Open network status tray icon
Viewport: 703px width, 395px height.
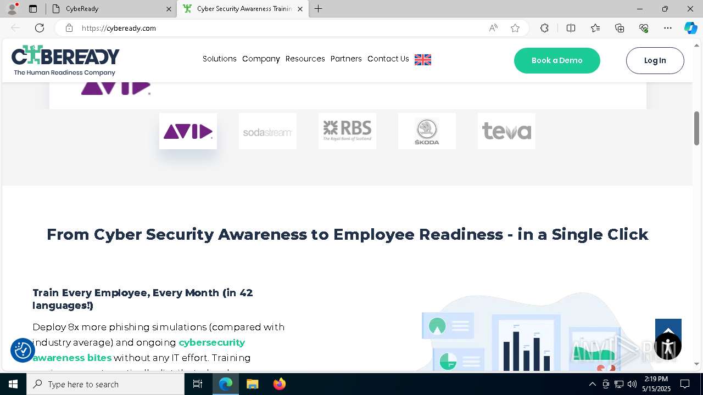[619, 384]
